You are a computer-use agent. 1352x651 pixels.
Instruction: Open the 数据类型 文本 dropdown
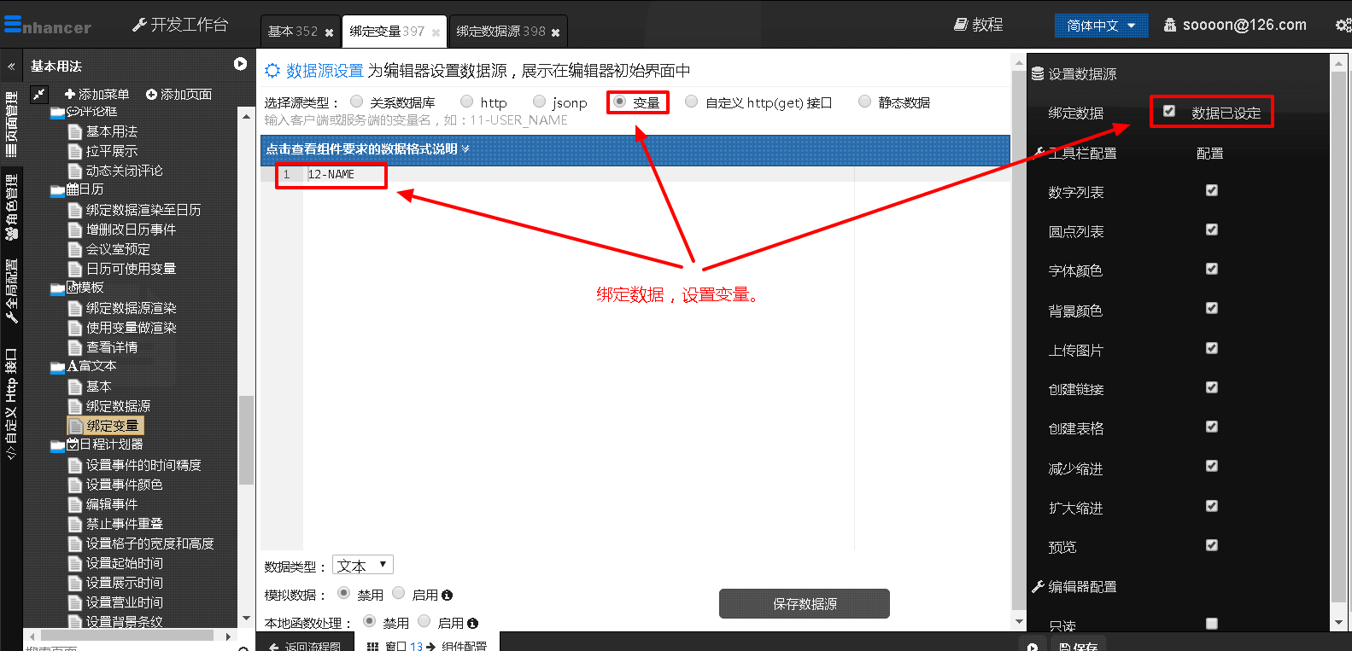pyautogui.click(x=363, y=566)
